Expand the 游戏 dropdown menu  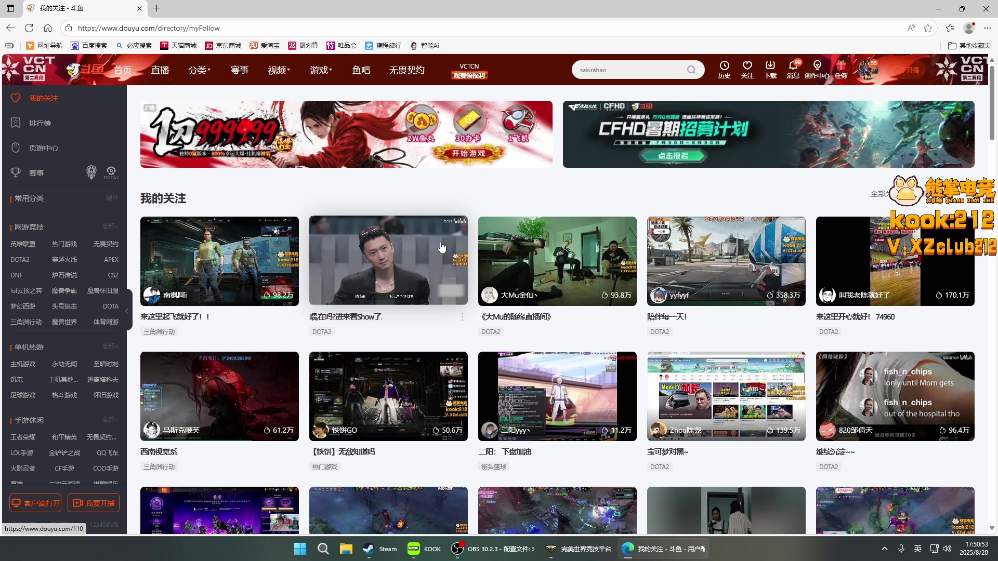click(x=321, y=70)
